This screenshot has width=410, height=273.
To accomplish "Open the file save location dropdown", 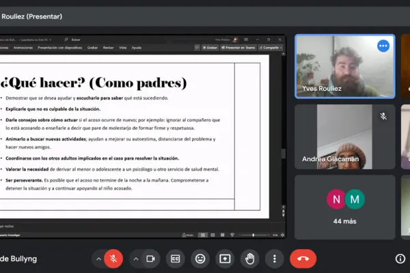I will [x=50, y=40].
